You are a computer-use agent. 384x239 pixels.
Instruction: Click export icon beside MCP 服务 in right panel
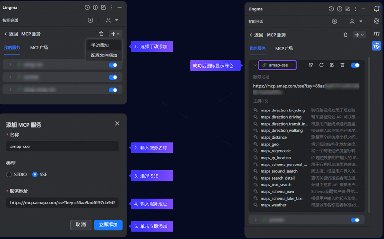(346, 35)
